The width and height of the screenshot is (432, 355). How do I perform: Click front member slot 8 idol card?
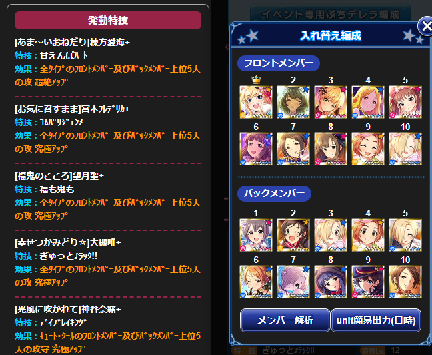coord(331,149)
